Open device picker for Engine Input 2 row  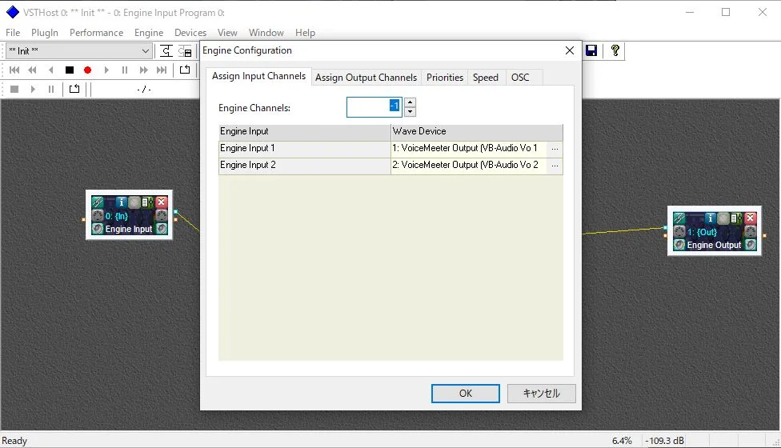(x=555, y=166)
